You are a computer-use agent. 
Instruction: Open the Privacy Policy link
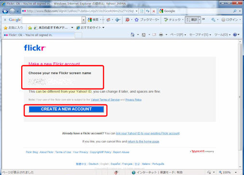134,100
